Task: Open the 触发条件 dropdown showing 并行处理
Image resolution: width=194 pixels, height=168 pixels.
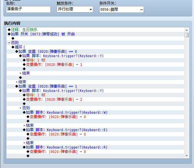Action: pos(75,9)
